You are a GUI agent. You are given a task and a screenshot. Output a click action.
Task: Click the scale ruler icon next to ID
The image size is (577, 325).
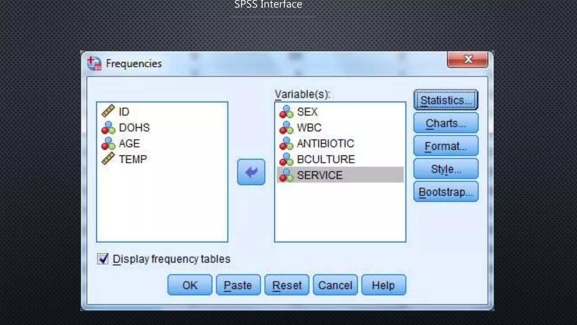coord(108,111)
